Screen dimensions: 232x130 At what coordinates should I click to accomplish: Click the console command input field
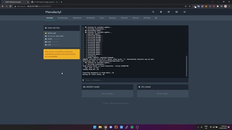click(x=135, y=80)
